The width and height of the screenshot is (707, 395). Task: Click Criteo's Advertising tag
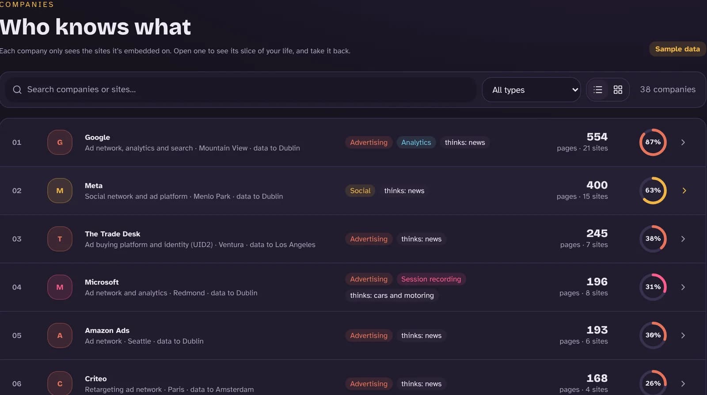coord(369,384)
